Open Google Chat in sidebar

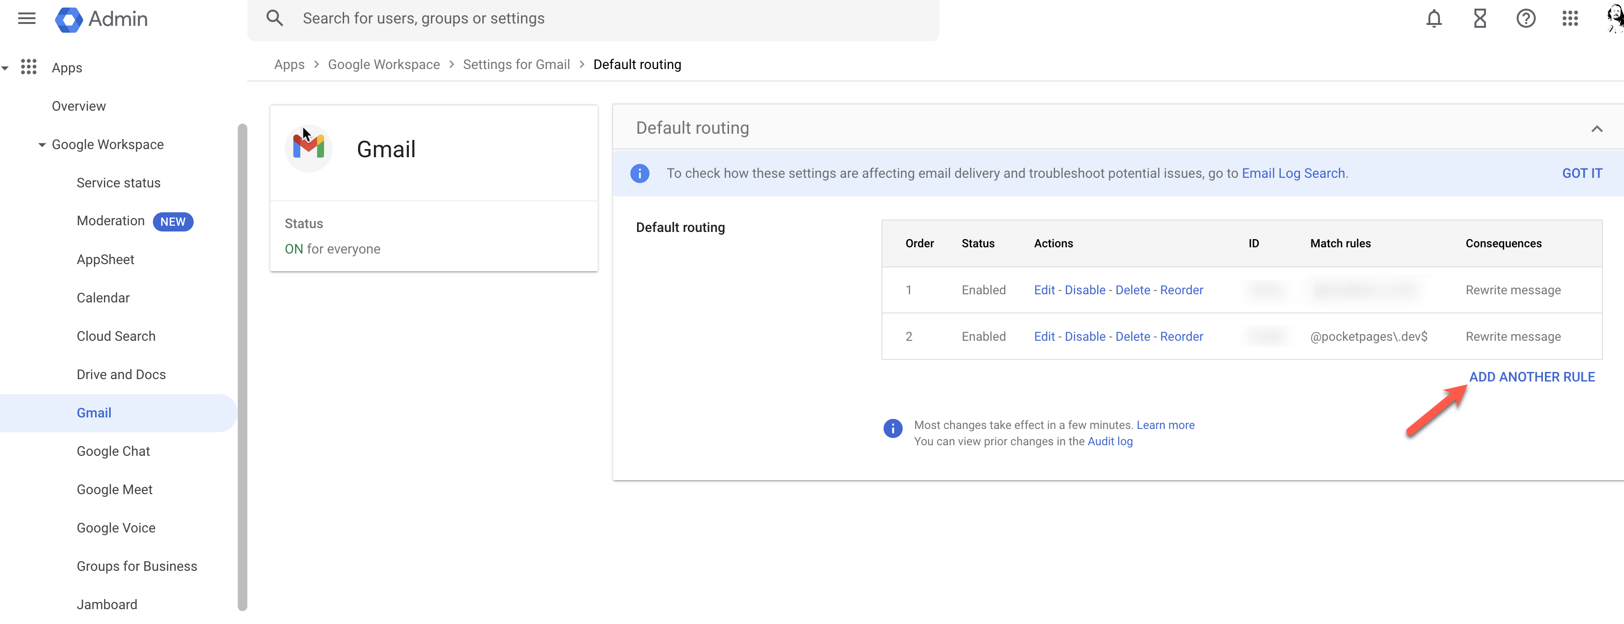coord(114,451)
